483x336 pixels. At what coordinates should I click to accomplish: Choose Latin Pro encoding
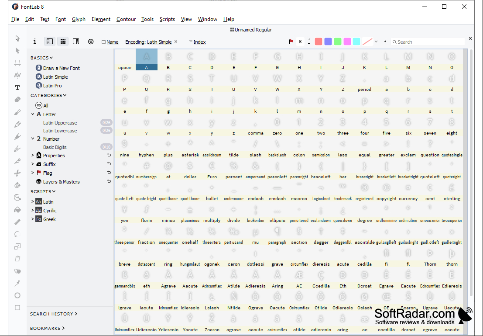pos(49,86)
